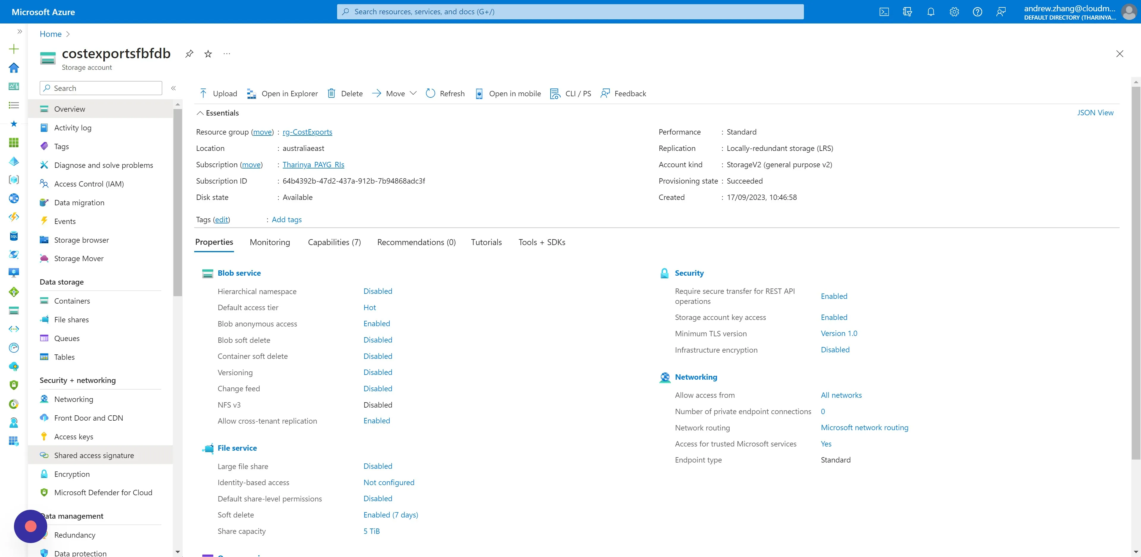
Task: Open the user account avatar
Action: point(1129,12)
